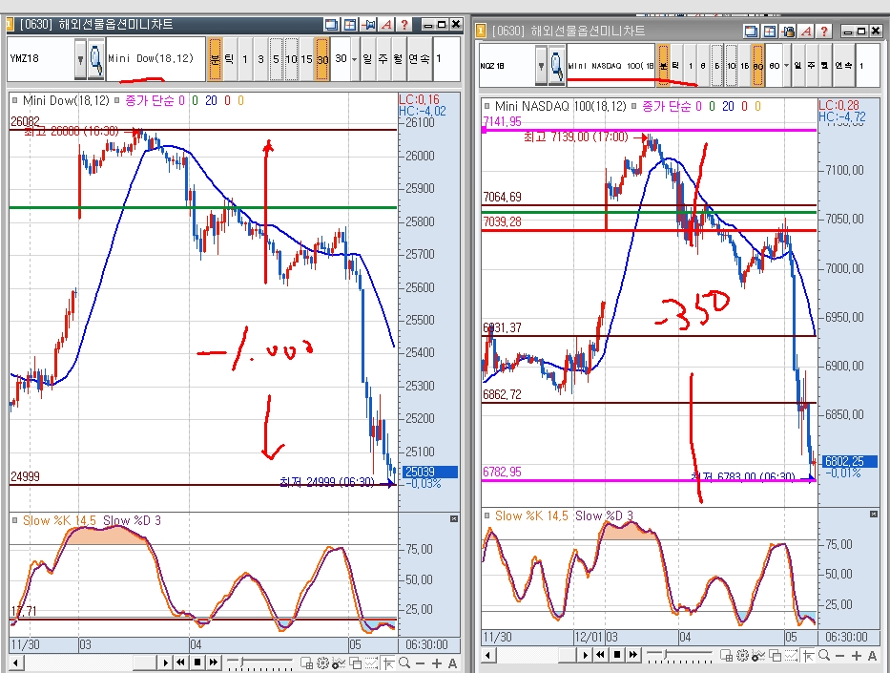
Task: Click 연속 (continuous) button in Mini NASDAQ window
Action: (843, 66)
